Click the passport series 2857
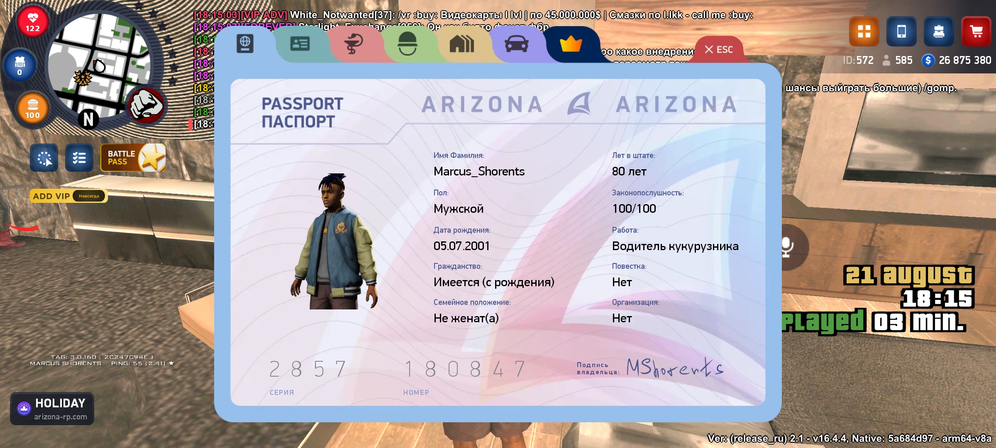The height and width of the screenshot is (448, 996). click(x=308, y=369)
